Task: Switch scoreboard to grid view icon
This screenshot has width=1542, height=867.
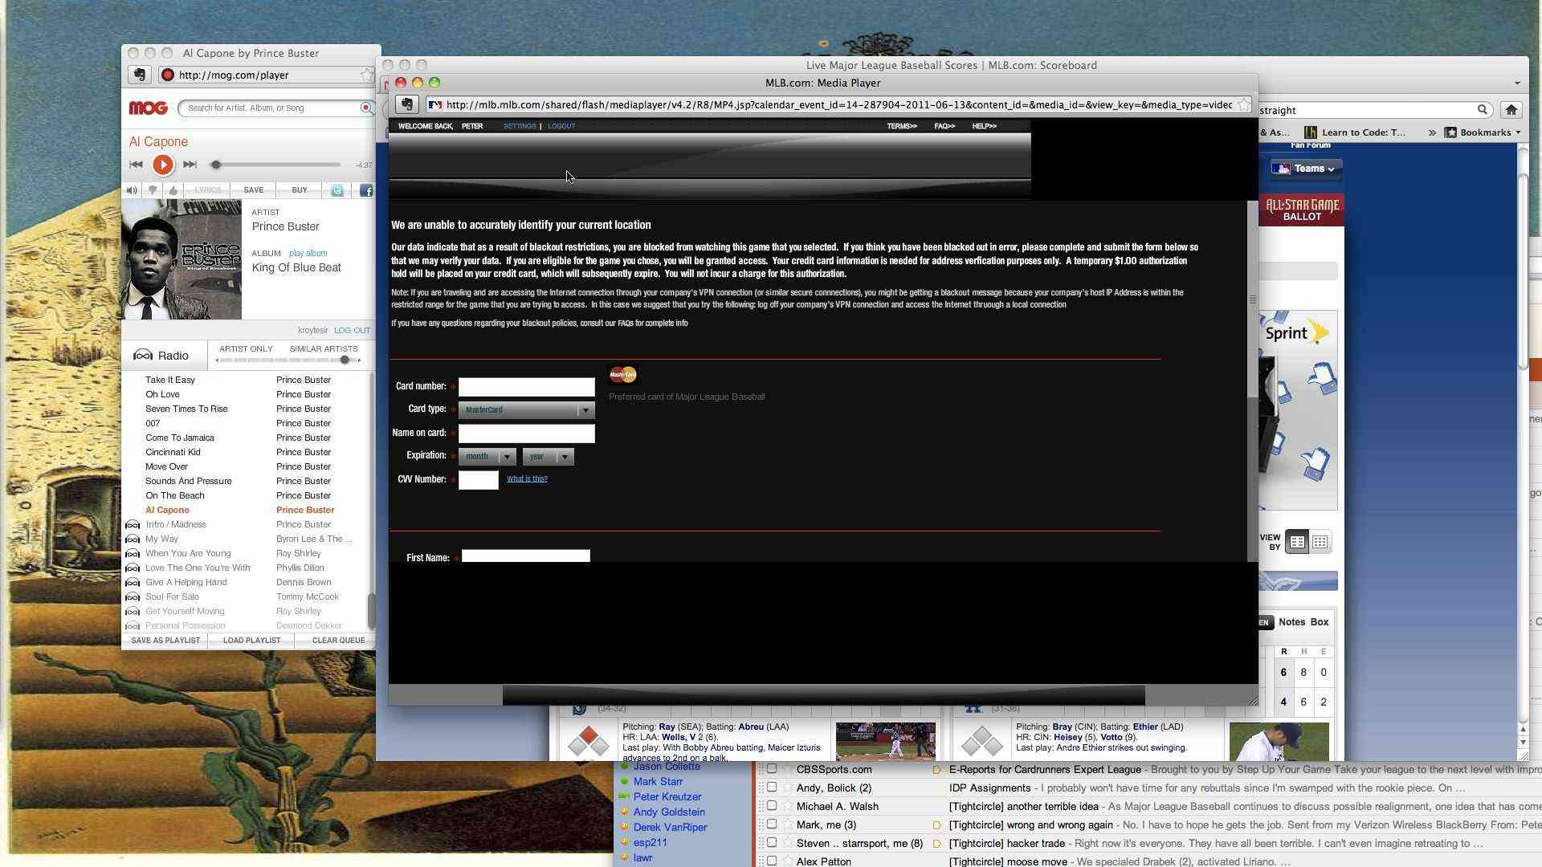Action: (x=1320, y=542)
